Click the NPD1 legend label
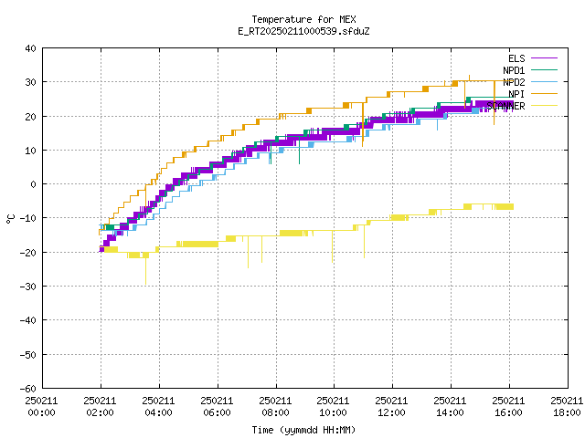Viewport: 585px width, 438px height. tap(514, 70)
